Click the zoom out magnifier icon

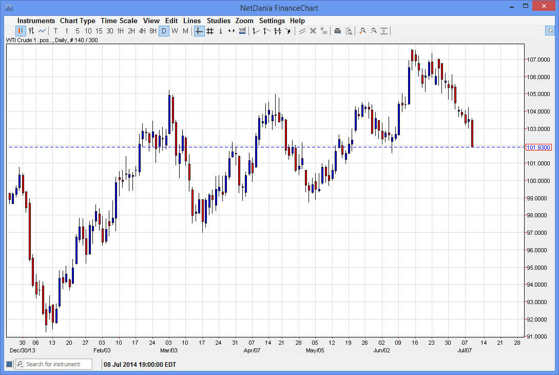[374, 31]
